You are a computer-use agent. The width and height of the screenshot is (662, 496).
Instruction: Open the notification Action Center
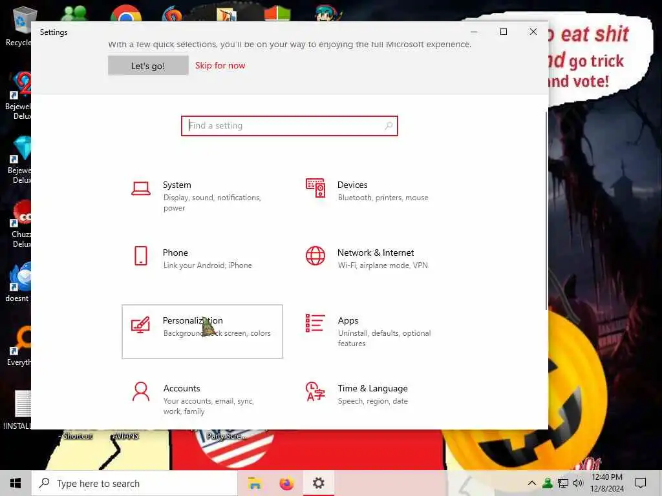(x=641, y=483)
